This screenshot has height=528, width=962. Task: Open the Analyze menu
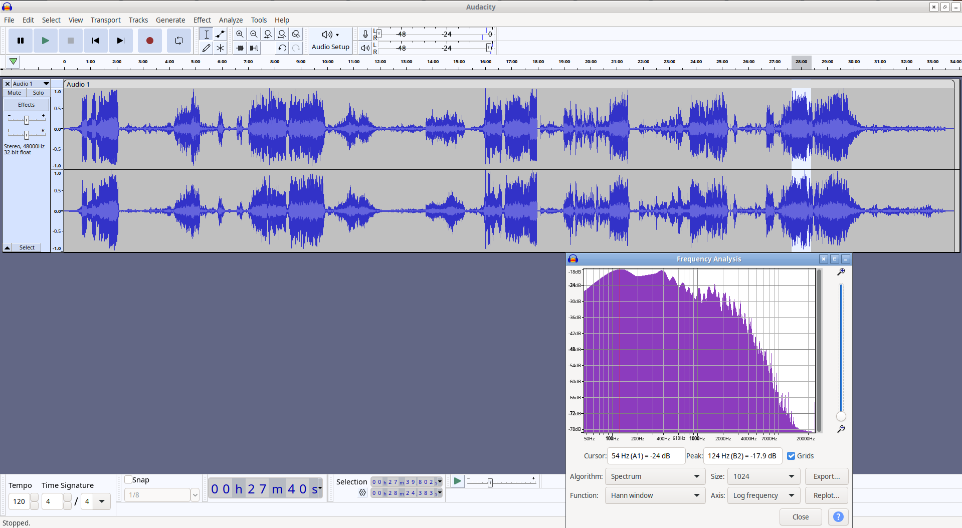(x=231, y=20)
